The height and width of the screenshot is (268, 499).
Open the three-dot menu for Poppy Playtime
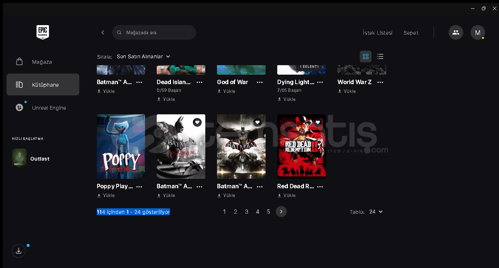(x=139, y=186)
